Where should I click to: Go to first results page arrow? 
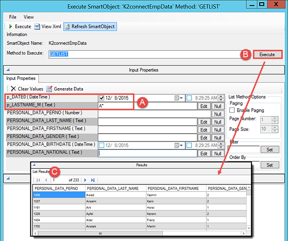point(38,180)
